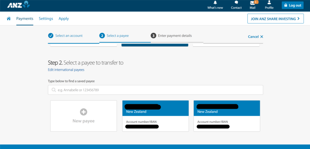The width and height of the screenshot is (310, 149).
Task: Open the Settings menu
Action: pyautogui.click(x=46, y=19)
